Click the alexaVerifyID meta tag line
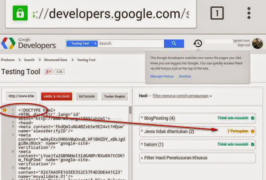 [71, 129]
